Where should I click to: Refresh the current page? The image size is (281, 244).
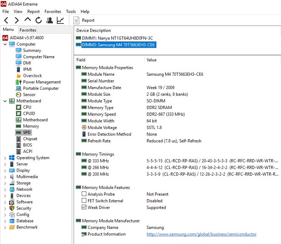point(38,20)
